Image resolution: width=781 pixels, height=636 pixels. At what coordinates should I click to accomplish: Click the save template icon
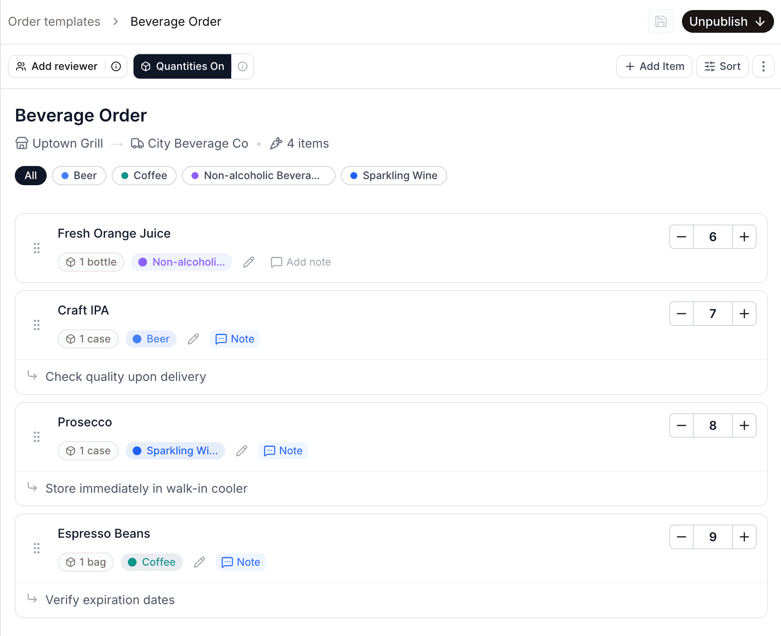661,21
